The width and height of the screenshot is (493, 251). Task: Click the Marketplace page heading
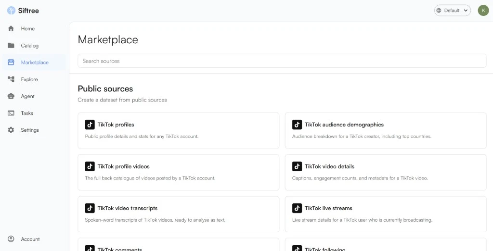click(108, 40)
